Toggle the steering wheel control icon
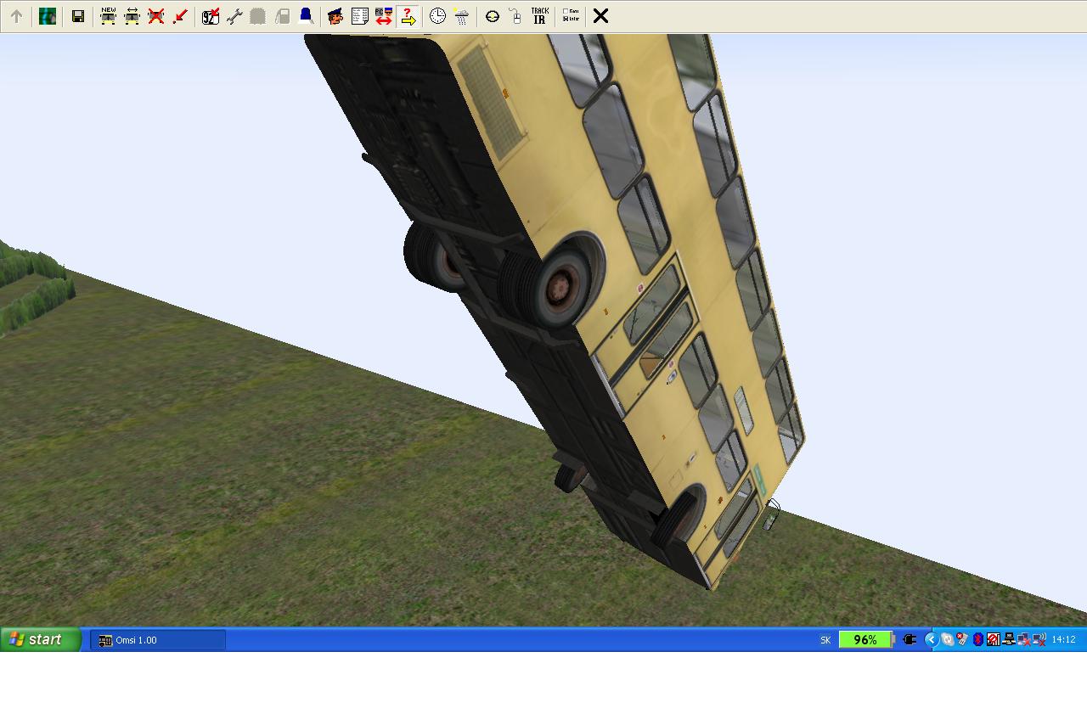The height and width of the screenshot is (708, 1087). point(492,16)
